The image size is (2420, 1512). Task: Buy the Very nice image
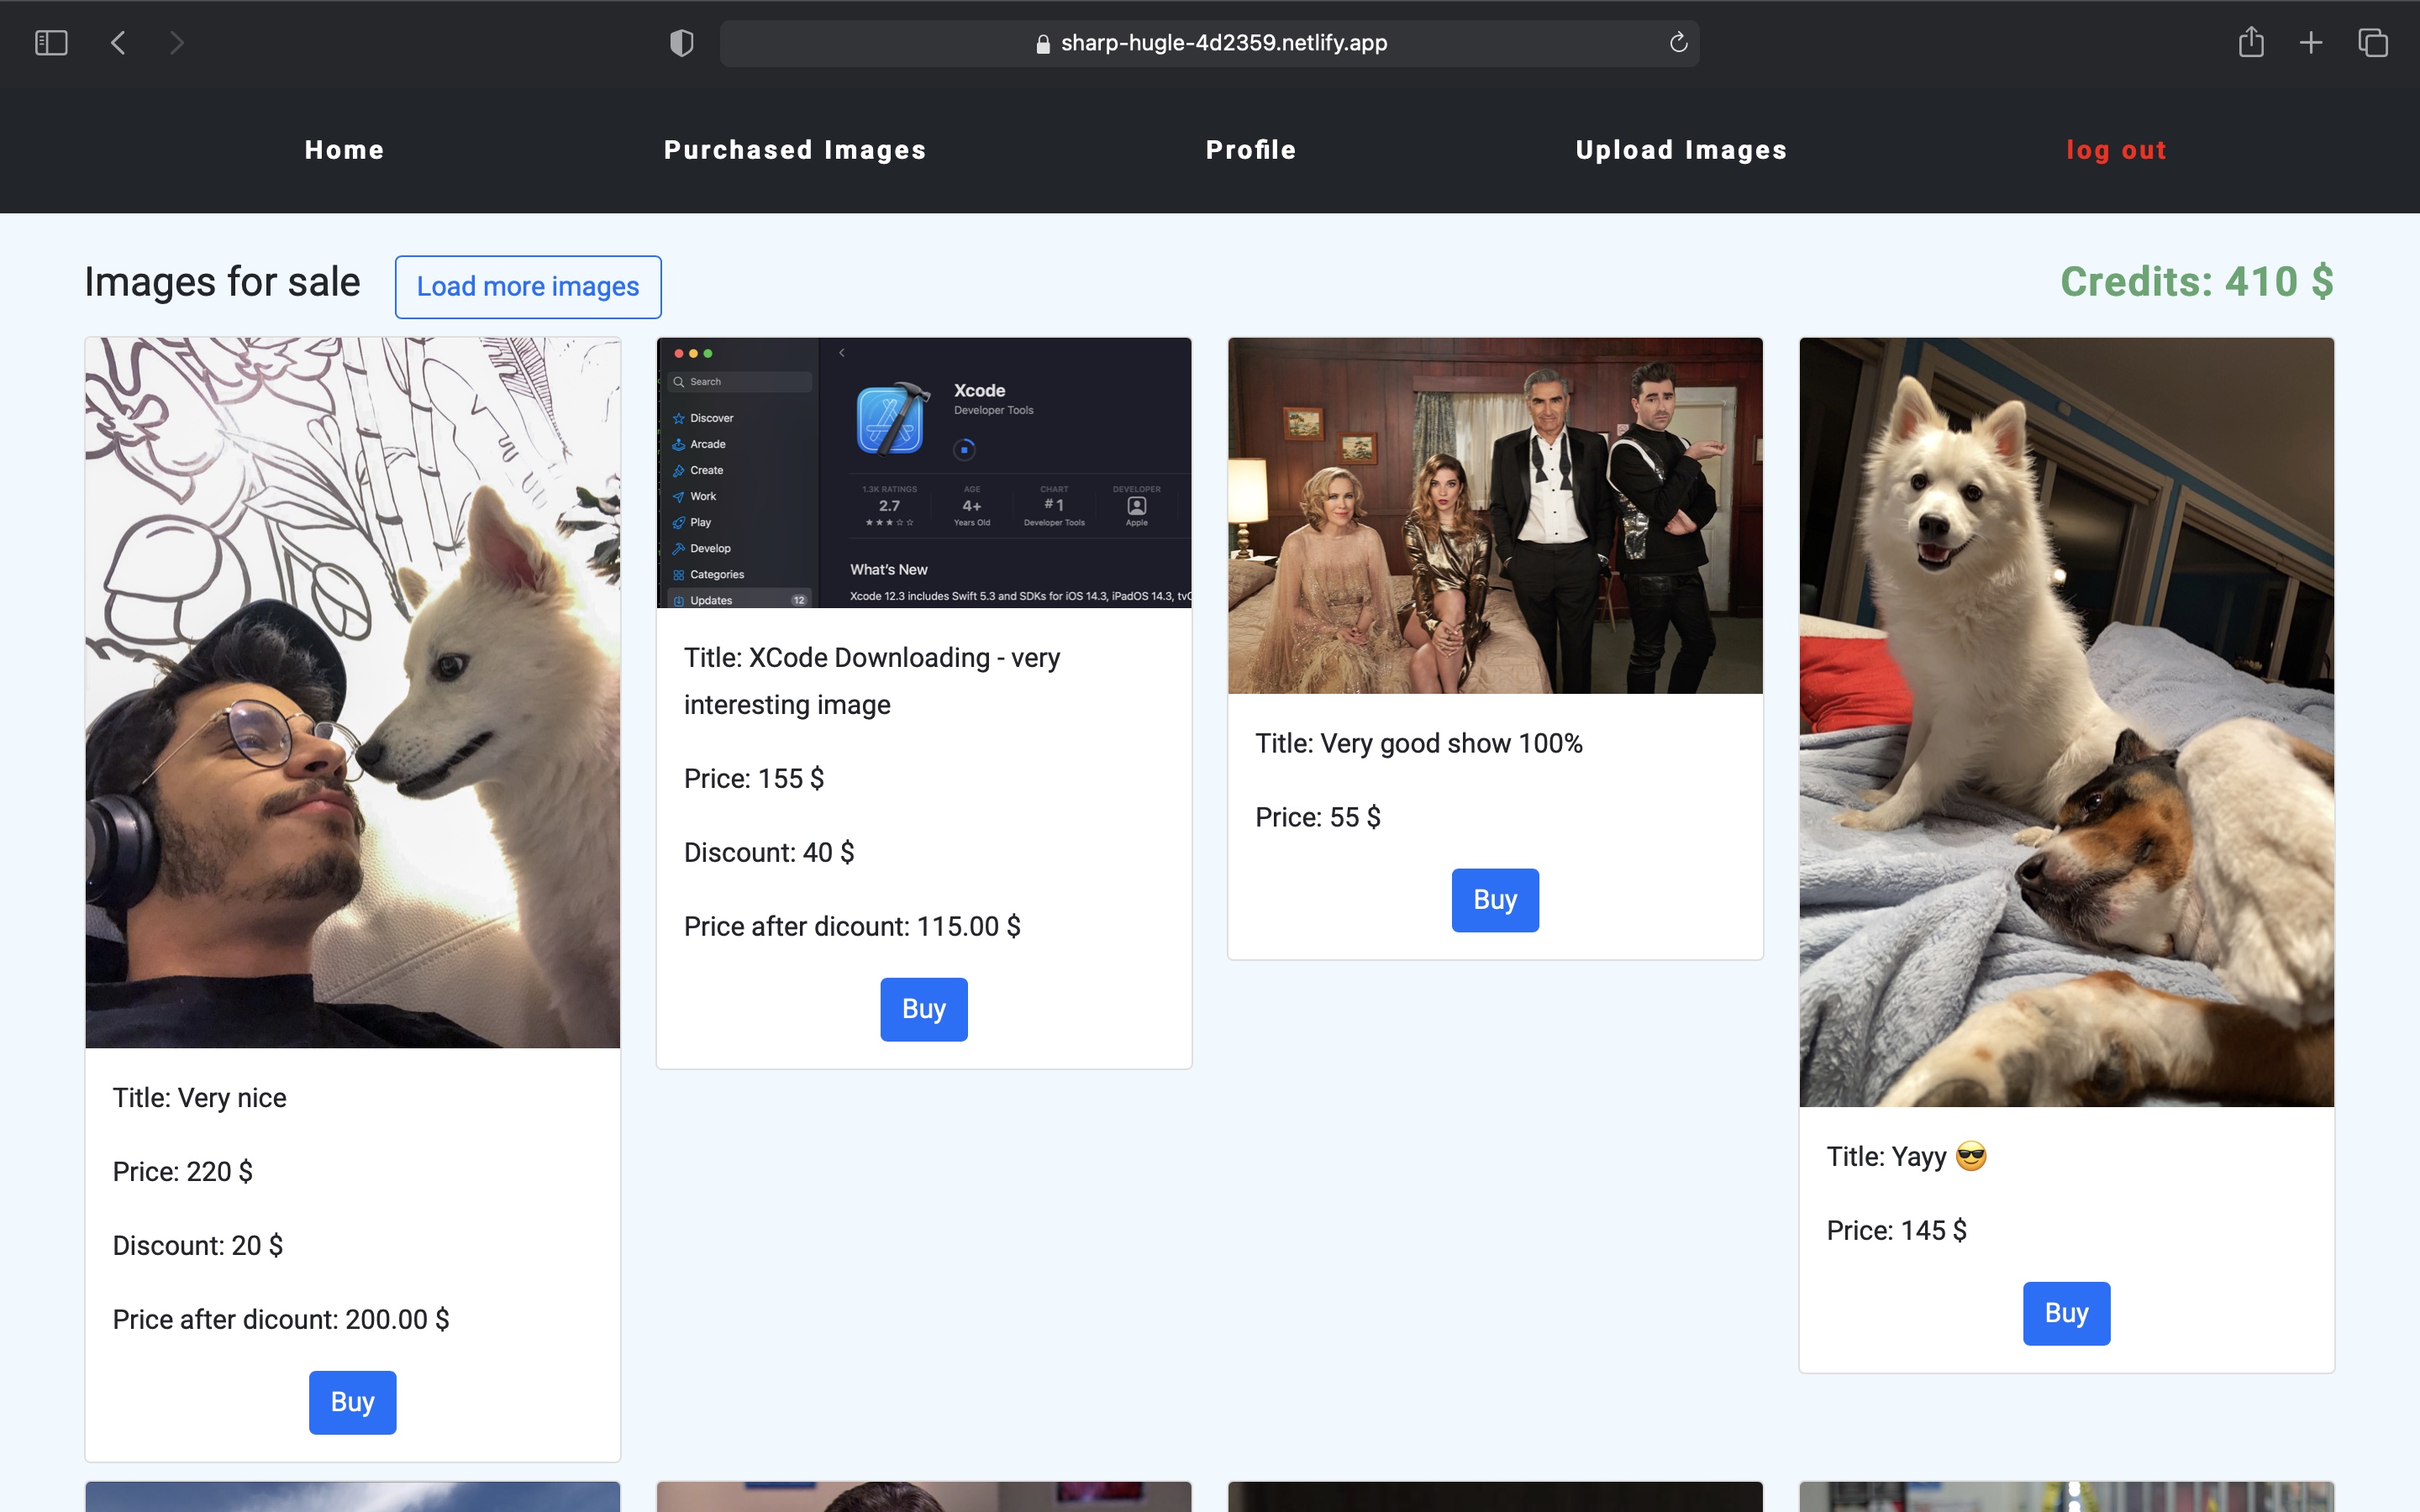tap(352, 1402)
